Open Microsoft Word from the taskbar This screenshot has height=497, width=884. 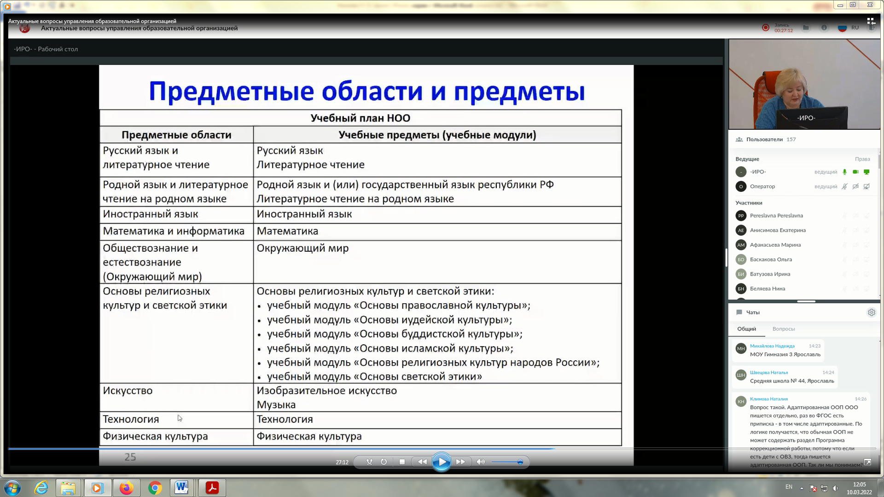(x=181, y=488)
